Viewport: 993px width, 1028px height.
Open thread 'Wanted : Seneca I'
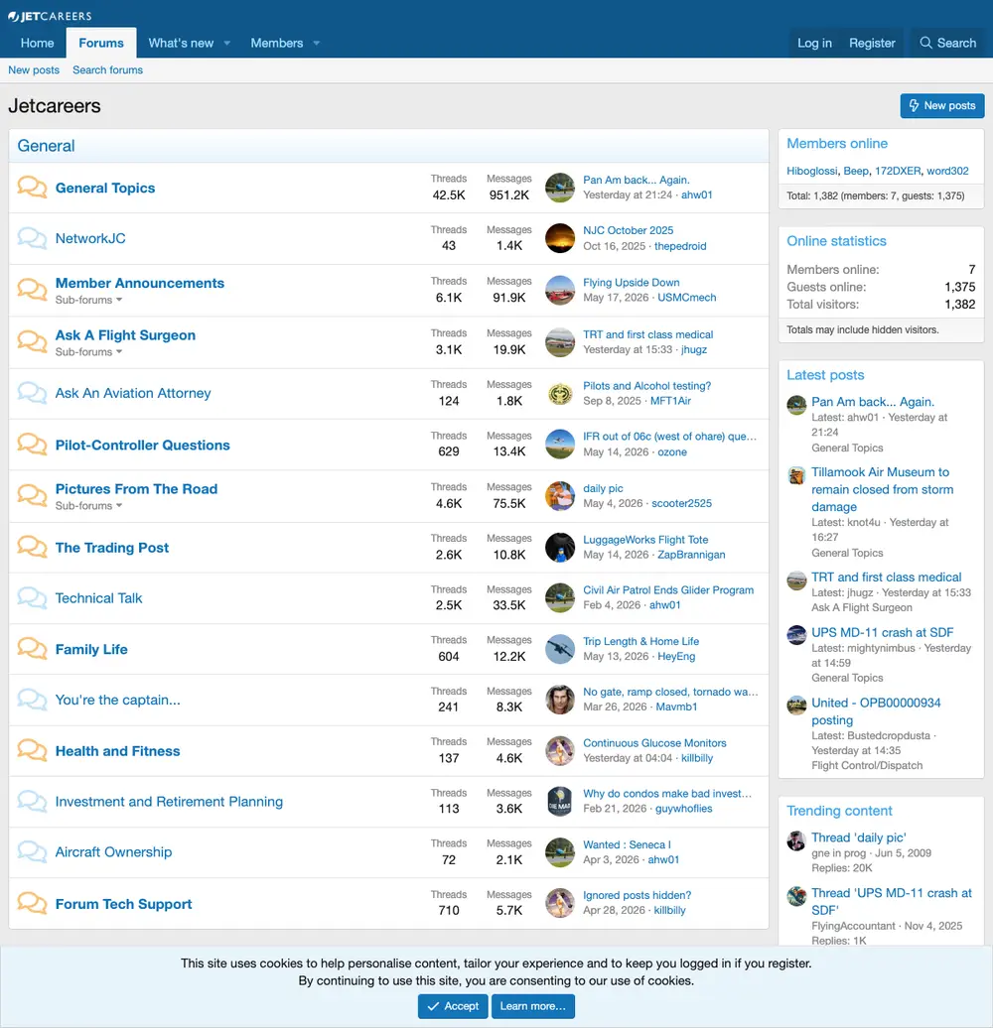pyautogui.click(x=627, y=844)
